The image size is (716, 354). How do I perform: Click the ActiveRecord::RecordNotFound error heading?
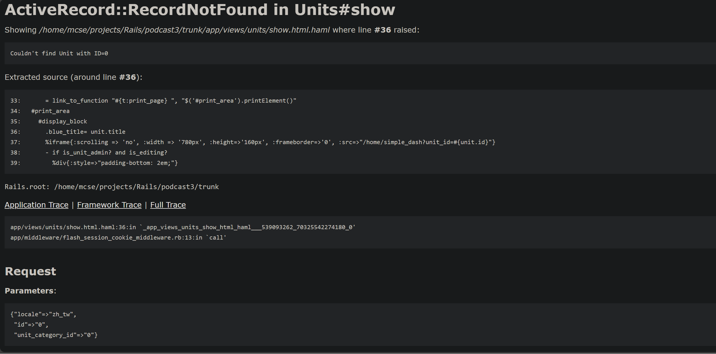tap(200, 10)
